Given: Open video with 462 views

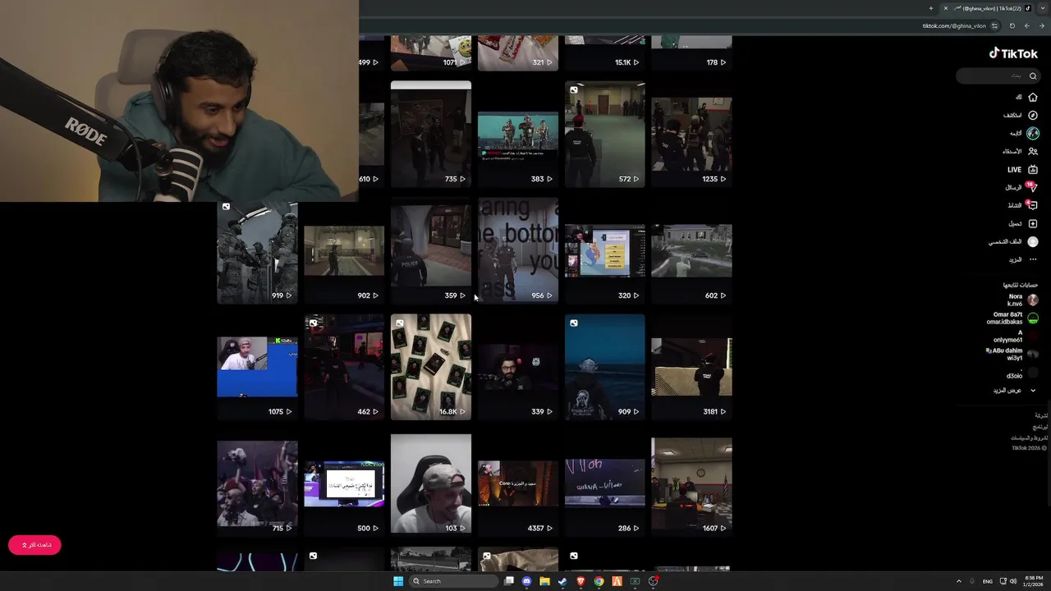Looking at the screenshot, I should (344, 367).
